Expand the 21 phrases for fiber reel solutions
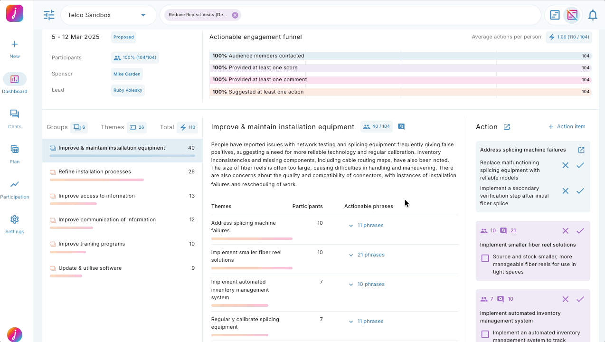The image size is (605, 342). pyautogui.click(x=366, y=255)
